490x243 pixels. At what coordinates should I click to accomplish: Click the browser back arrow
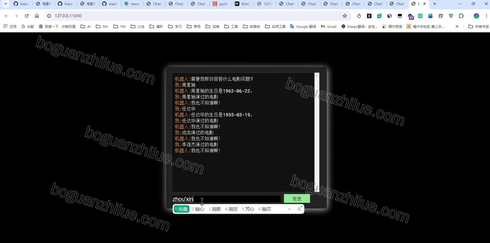click(6, 16)
